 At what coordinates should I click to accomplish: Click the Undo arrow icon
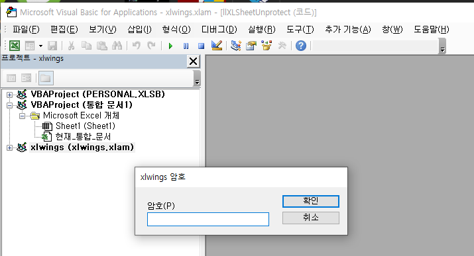pos(136,46)
